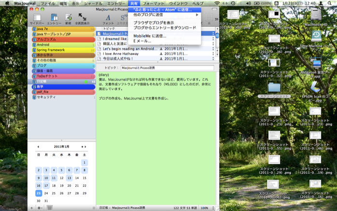Select January 31 in calendar
Screen dimensions: 337x211
tap(46, 201)
